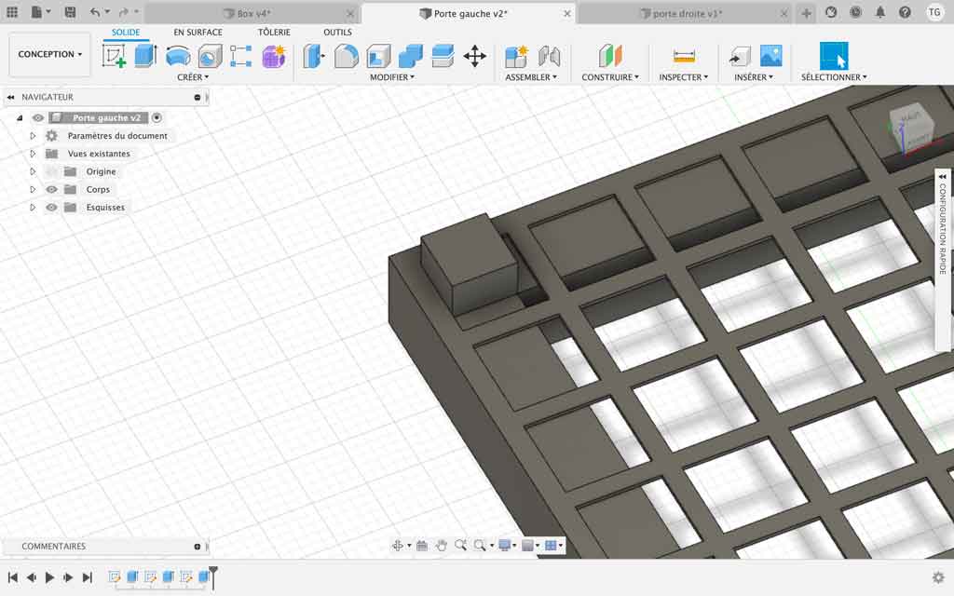This screenshot has height=596, width=954.
Task: Activate the Move/Copy tool
Action: pyautogui.click(x=474, y=57)
